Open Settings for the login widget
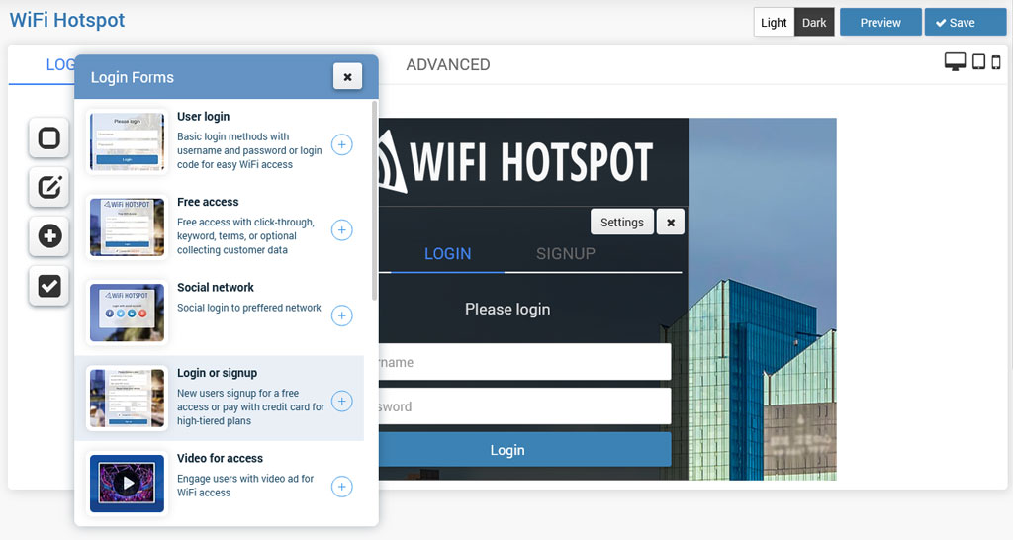Image resolution: width=1013 pixels, height=540 pixels. pos(621,223)
